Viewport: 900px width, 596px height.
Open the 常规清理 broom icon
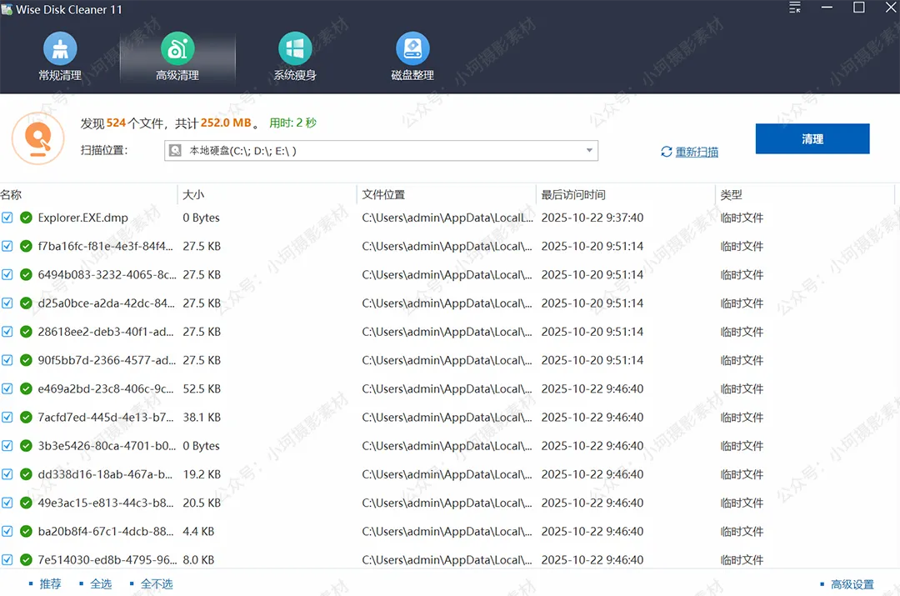coord(60,49)
